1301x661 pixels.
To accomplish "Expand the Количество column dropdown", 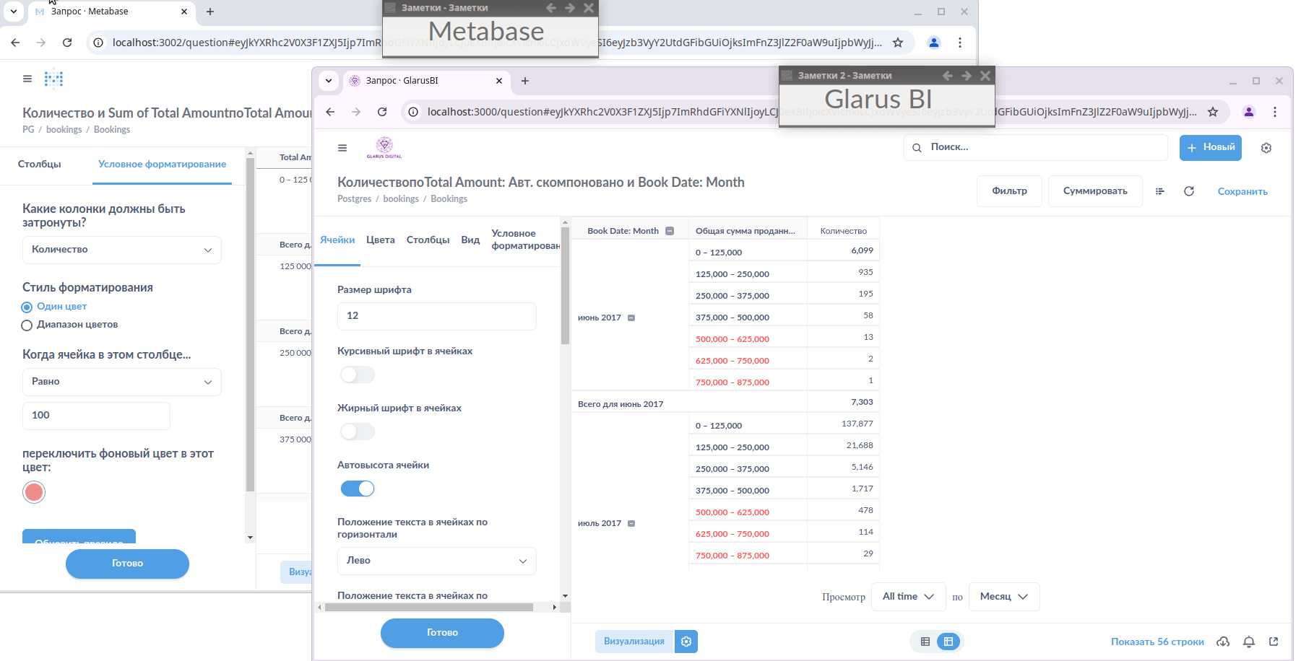I will coord(121,250).
